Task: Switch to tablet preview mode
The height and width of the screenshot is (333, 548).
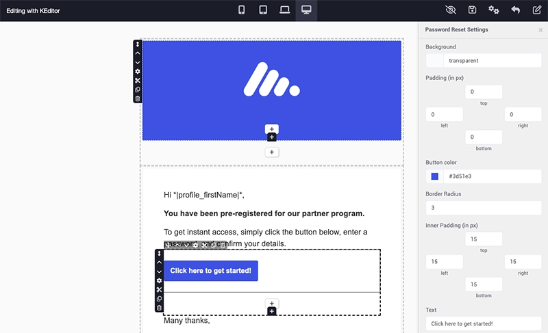Action: 262,10
